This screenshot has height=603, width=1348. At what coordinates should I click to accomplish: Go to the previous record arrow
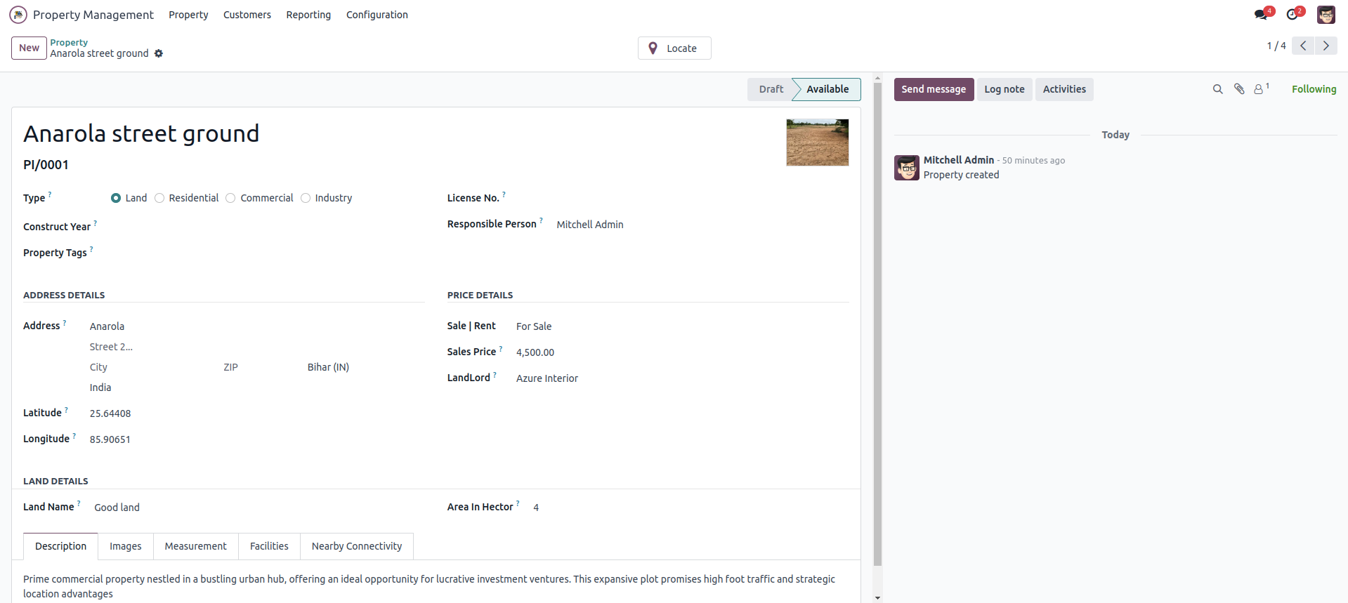tap(1303, 46)
